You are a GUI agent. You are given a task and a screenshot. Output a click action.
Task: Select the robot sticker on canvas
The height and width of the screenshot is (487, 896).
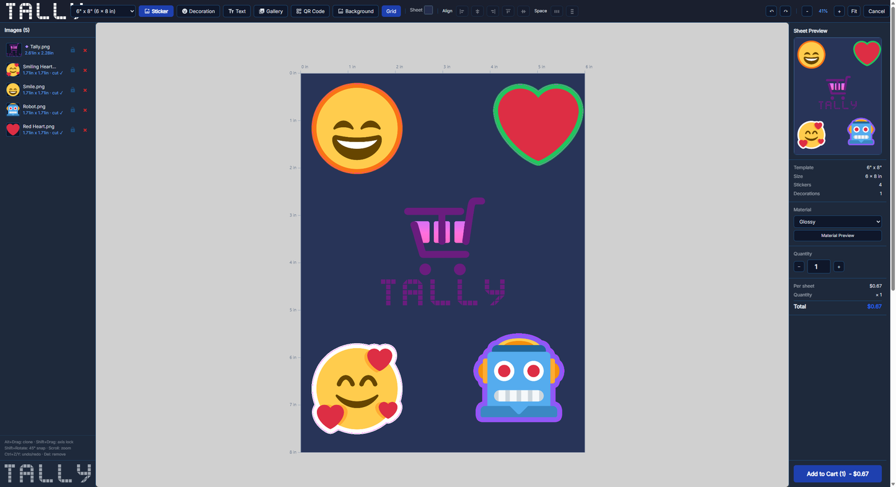pyautogui.click(x=518, y=378)
